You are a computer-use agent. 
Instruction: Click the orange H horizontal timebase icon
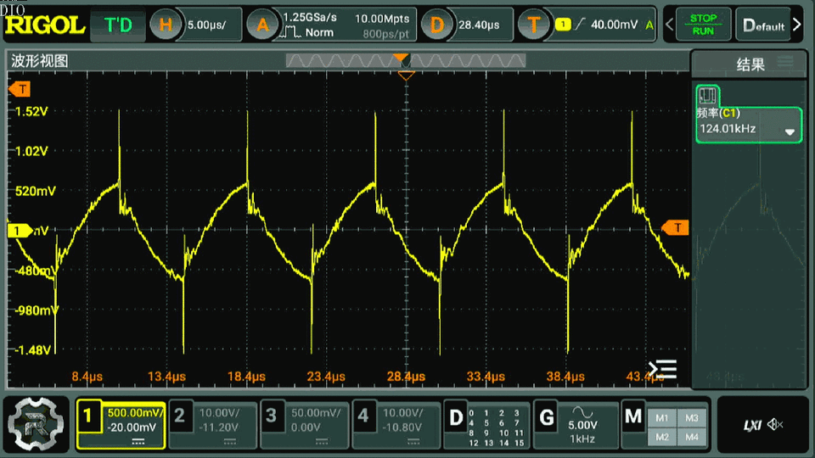(x=166, y=25)
